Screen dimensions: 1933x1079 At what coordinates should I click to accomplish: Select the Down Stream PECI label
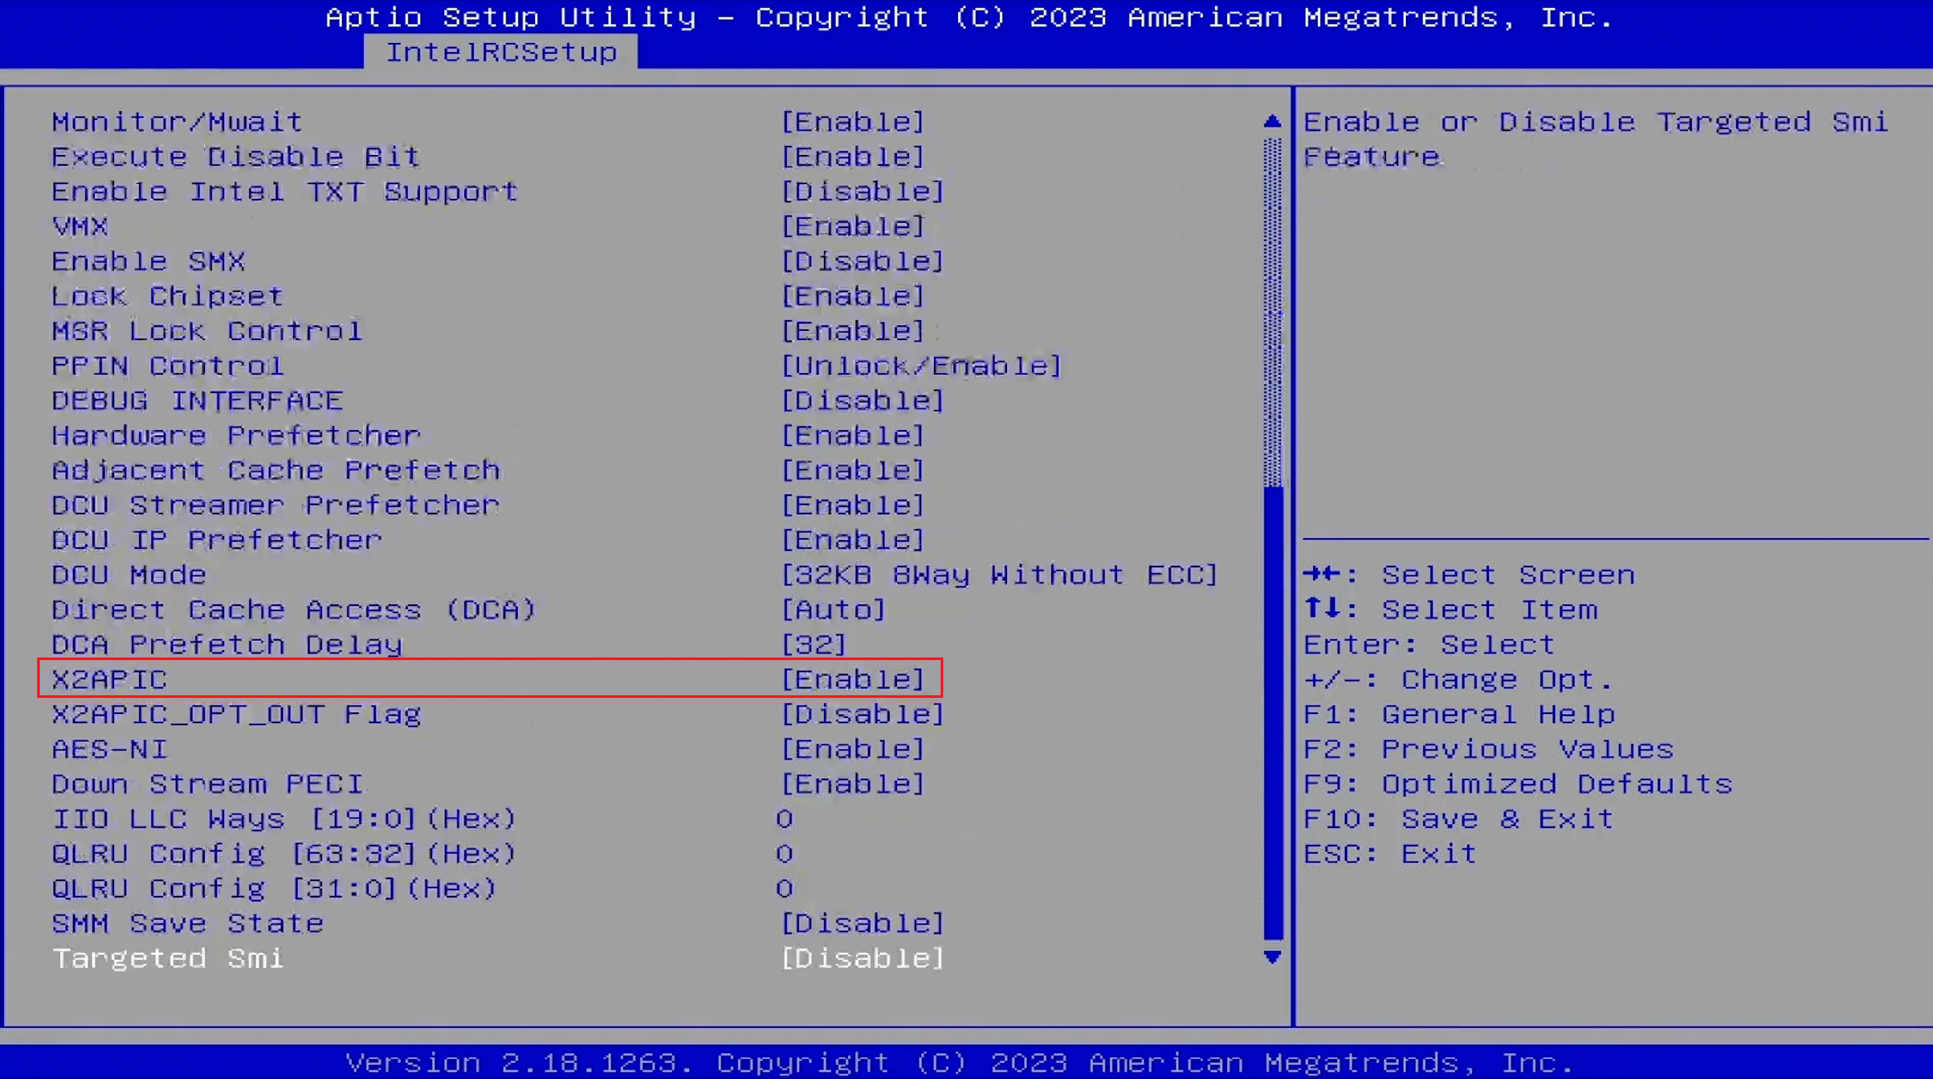coord(207,784)
